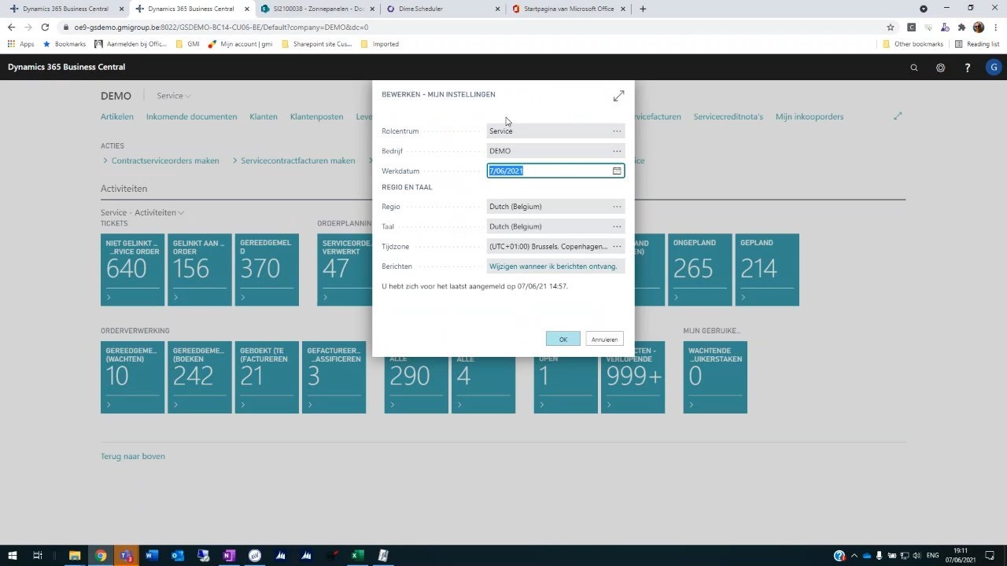Open Excel from the taskbar
The image size is (1007, 566).
356,556
